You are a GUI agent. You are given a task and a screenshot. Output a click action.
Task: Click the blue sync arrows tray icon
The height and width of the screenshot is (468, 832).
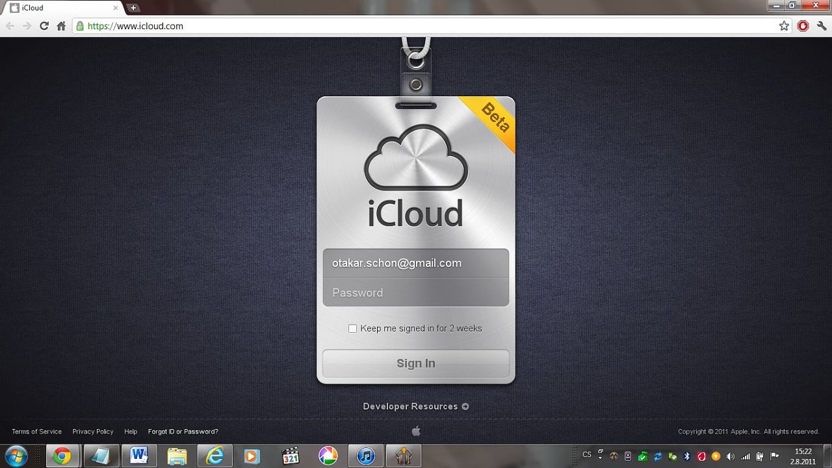pos(657,456)
